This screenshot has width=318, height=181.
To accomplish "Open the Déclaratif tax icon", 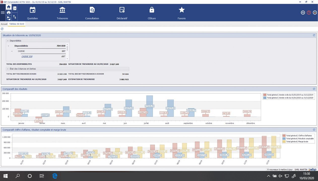I will click(122, 10).
